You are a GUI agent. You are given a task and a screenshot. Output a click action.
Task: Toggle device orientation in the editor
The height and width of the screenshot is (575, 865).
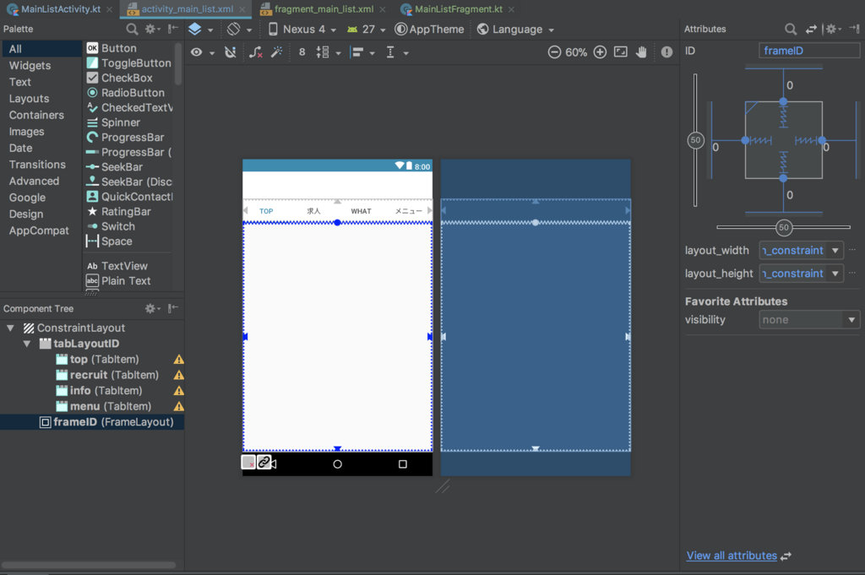234,29
